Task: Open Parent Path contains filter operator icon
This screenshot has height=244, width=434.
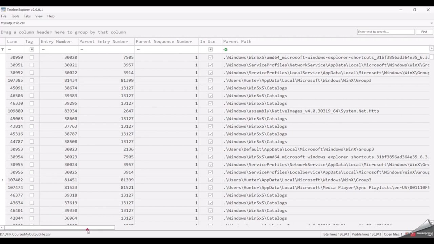Action: click(225, 49)
